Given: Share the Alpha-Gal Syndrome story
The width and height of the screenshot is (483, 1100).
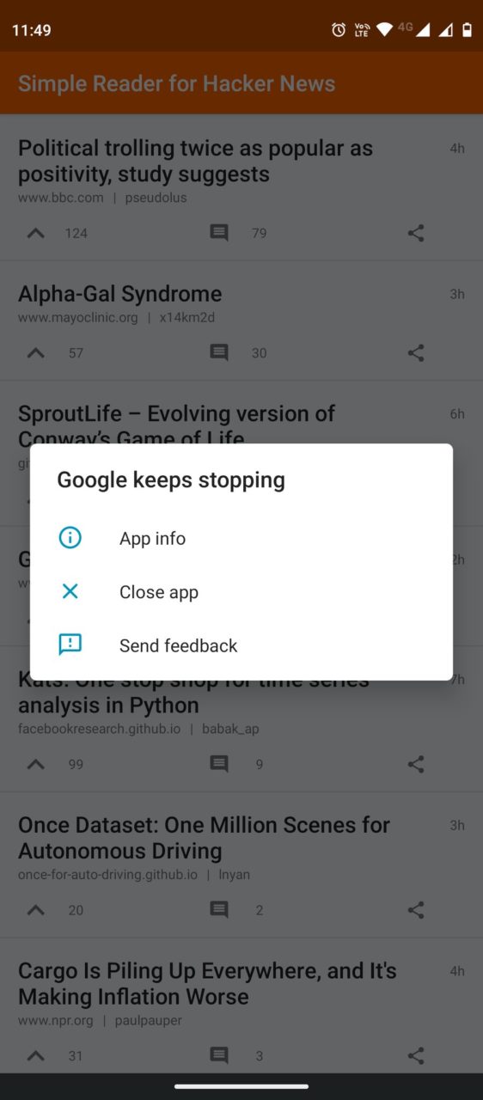Looking at the screenshot, I should [416, 352].
